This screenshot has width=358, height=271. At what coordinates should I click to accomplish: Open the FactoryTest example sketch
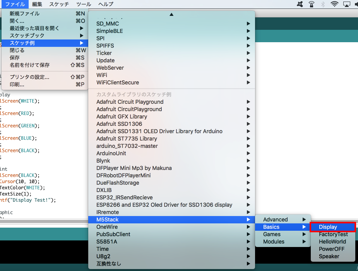333,234
